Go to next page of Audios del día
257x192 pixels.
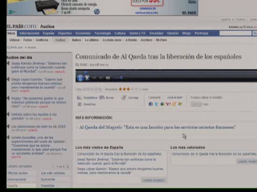[x=68, y=166]
